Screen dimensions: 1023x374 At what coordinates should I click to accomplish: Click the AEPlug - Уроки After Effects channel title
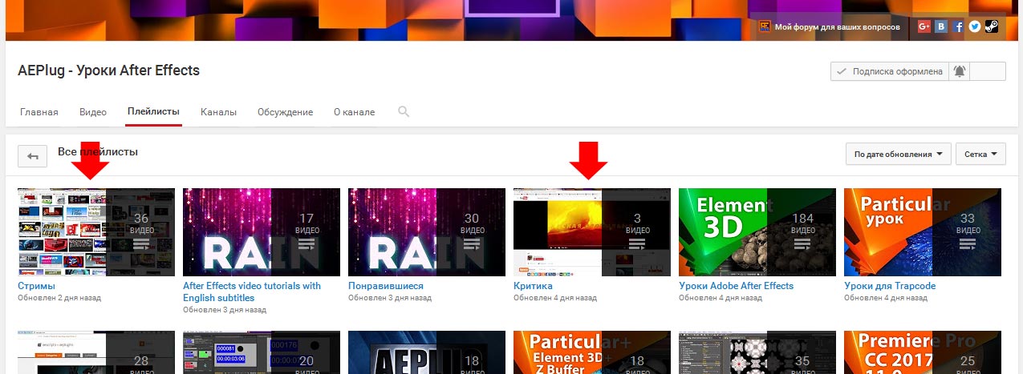point(108,70)
